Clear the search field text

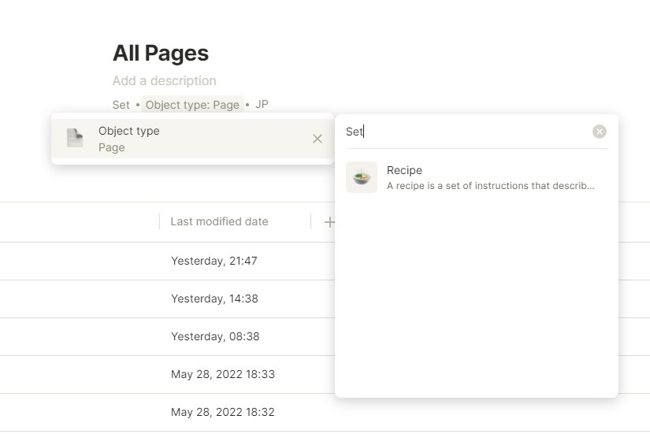600,132
